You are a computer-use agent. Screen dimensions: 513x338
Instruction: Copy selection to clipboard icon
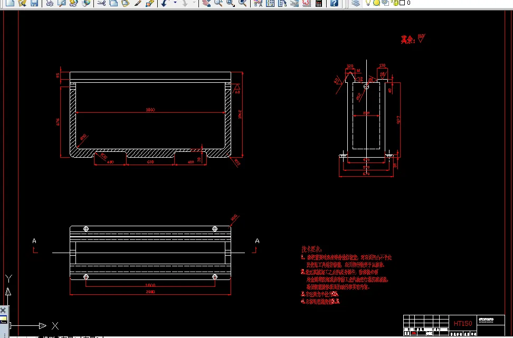point(113,3)
